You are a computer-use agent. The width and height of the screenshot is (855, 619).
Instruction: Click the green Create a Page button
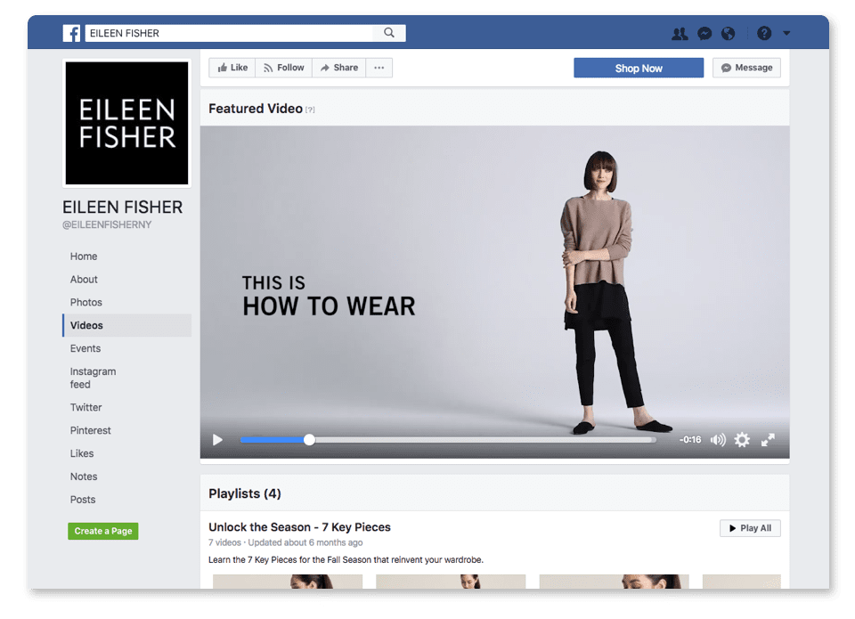(x=103, y=531)
